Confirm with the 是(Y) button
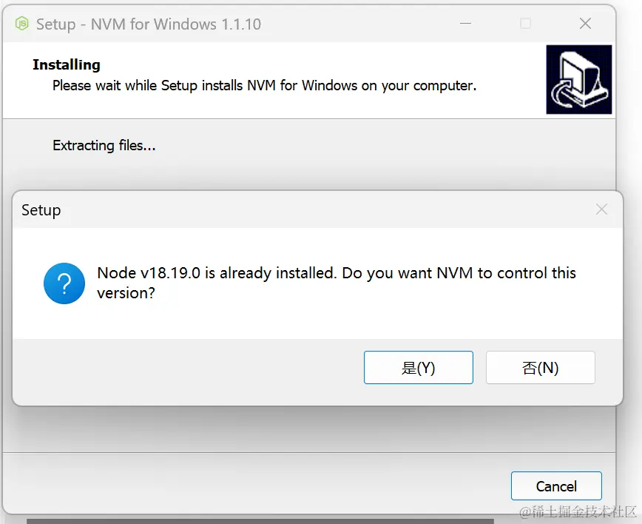The image size is (642, 524). pos(419,368)
